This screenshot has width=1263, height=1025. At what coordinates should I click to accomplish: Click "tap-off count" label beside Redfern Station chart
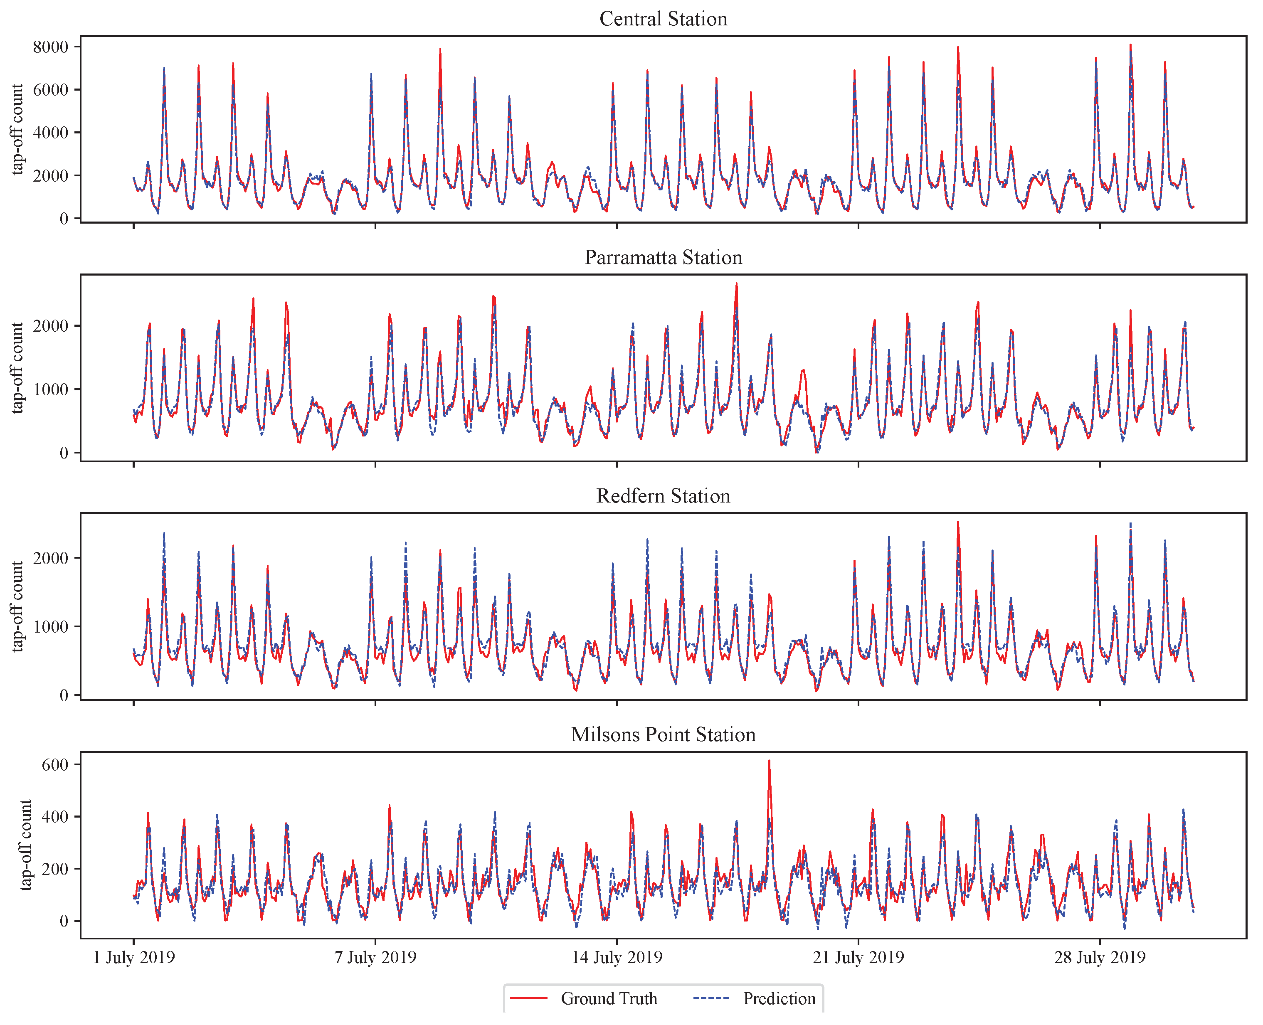click(17, 606)
